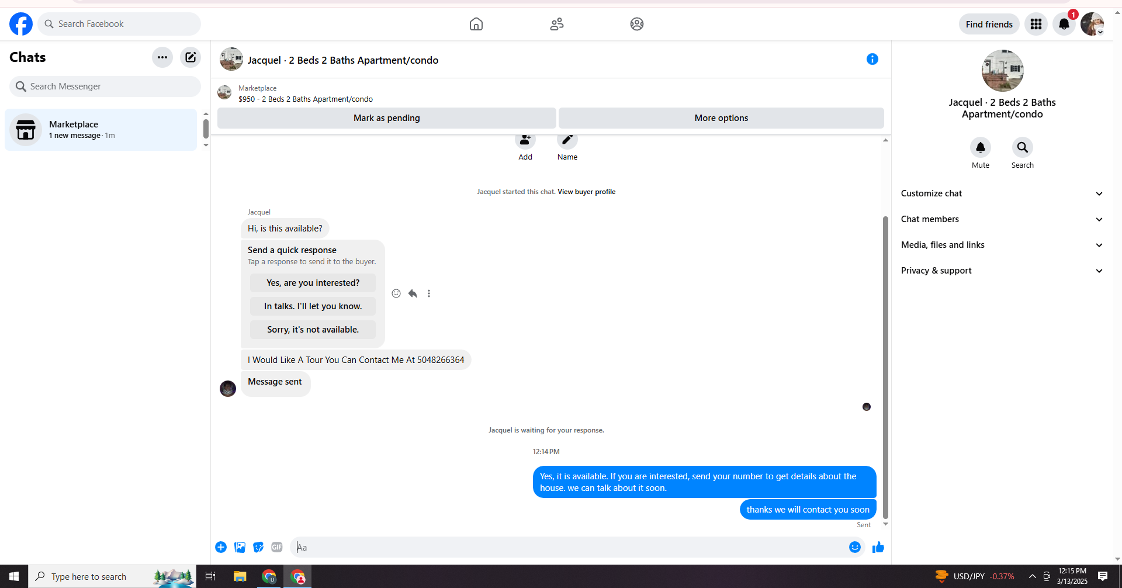Open the notifications bell
This screenshot has height=588, width=1122.
[x=1064, y=24]
